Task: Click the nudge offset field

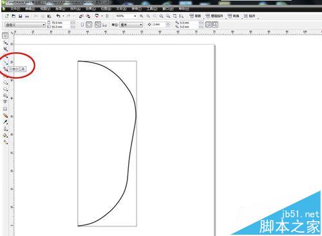Action: pos(159,24)
